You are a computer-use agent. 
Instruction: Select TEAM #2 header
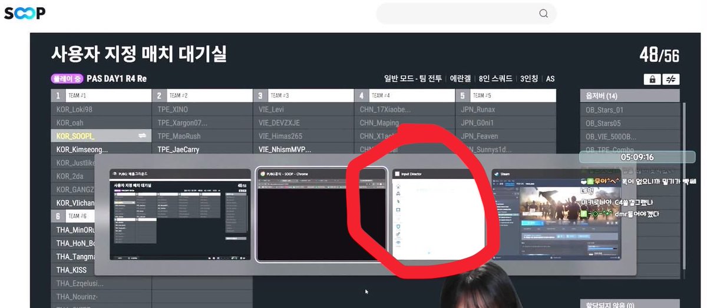[x=202, y=95]
